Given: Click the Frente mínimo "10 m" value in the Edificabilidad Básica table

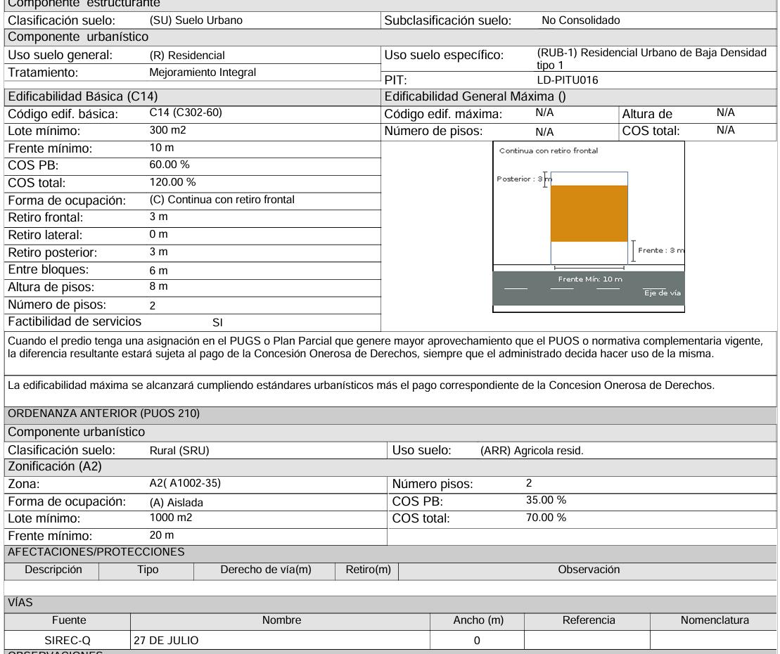Looking at the screenshot, I should coord(162,148).
